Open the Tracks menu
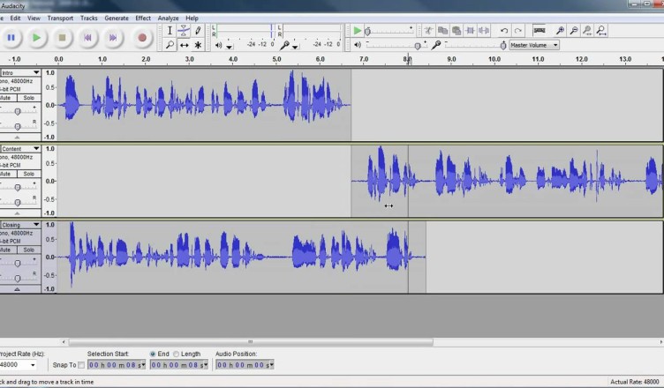This screenshot has height=388, width=664. (x=89, y=19)
